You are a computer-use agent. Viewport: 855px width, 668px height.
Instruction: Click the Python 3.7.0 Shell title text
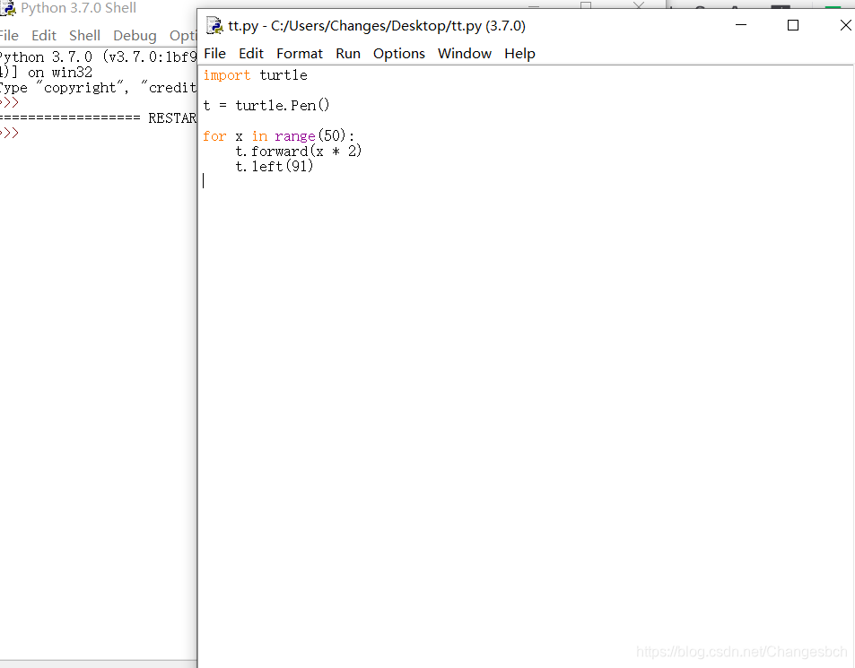tap(79, 8)
